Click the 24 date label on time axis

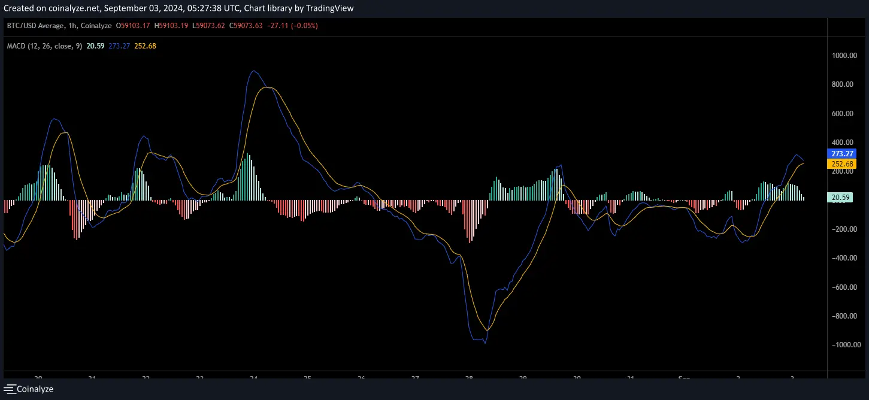click(x=253, y=378)
